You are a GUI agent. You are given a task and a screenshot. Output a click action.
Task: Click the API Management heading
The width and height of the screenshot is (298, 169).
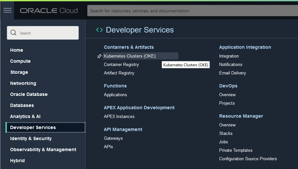(x=123, y=129)
